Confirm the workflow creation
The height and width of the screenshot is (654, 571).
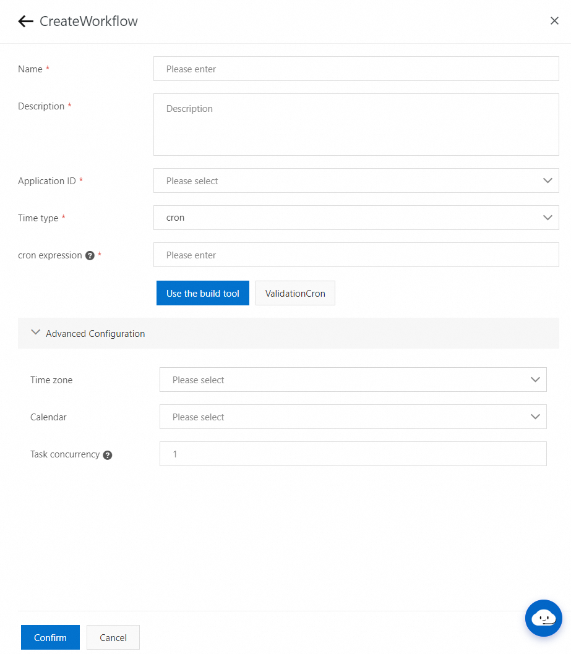pyautogui.click(x=50, y=637)
